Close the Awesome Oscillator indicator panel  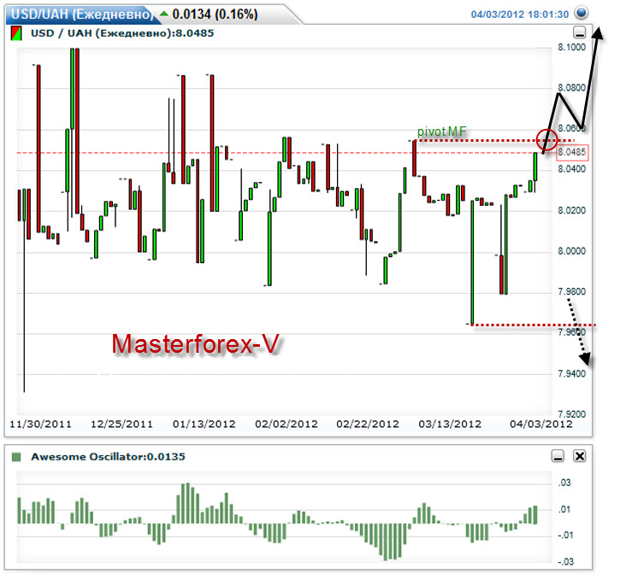tap(579, 456)
